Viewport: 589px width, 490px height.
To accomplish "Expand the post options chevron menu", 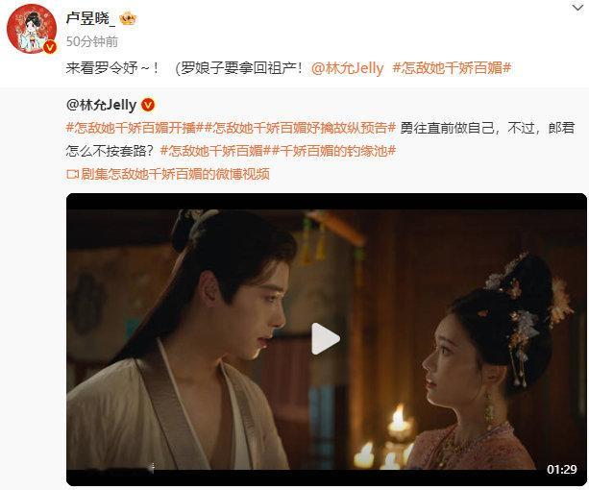I will click(x=577, y=7).
